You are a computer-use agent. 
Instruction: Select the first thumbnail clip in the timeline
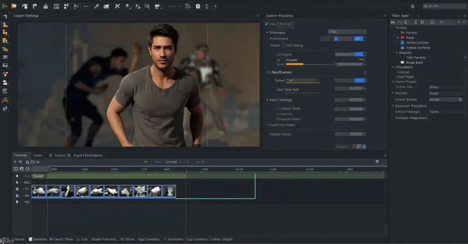click(x=39, y=191)
